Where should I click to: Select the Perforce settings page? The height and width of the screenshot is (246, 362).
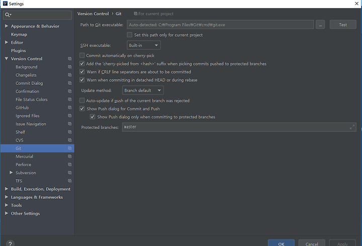pyautogui.click(x=23, y=165)
